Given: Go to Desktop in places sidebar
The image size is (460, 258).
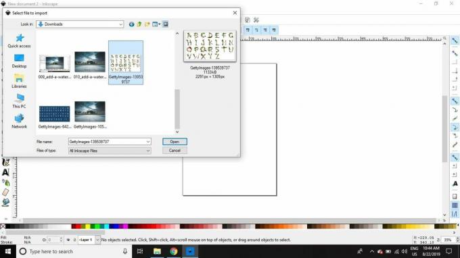Looking at the screenshot, I should pos(20,61).
